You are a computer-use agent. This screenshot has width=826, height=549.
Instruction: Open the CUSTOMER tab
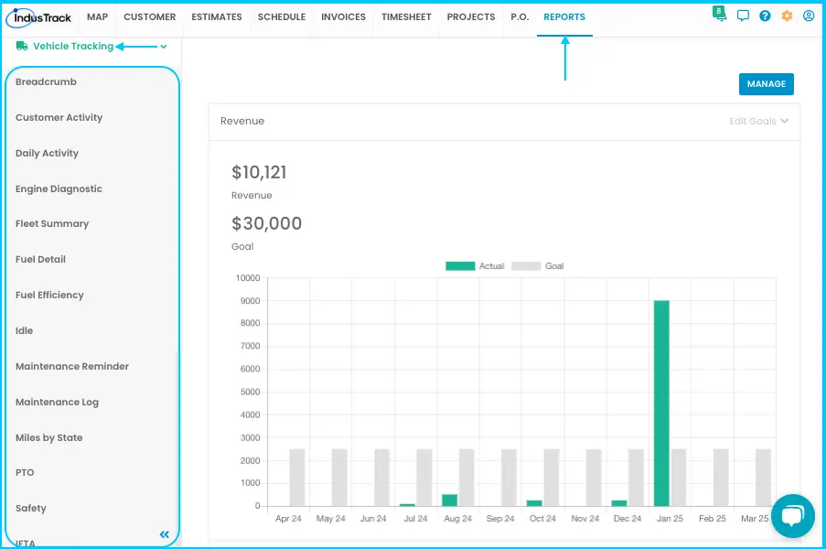click(x=150, y=16)
